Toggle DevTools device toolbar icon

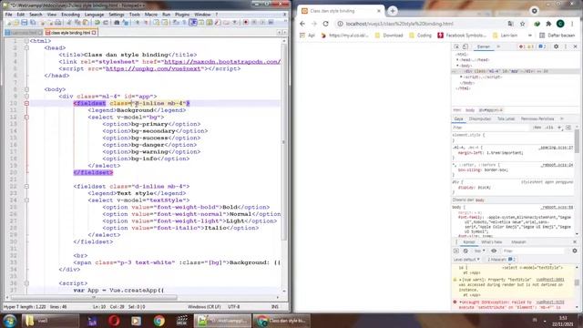[x=465, y=46]
